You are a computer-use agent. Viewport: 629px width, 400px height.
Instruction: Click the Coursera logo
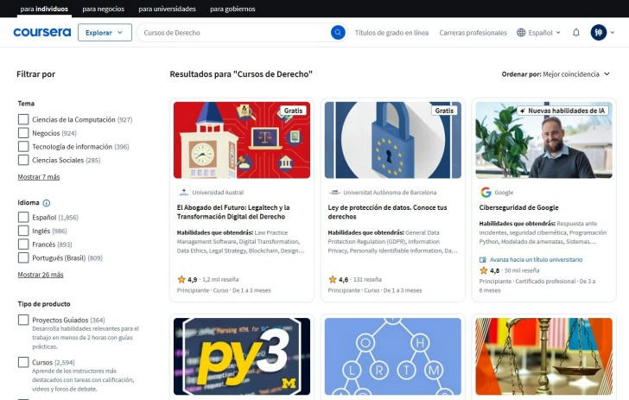42,33
